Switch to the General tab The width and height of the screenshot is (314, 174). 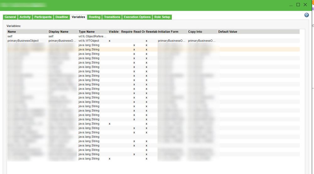click(x=10, y=17)
